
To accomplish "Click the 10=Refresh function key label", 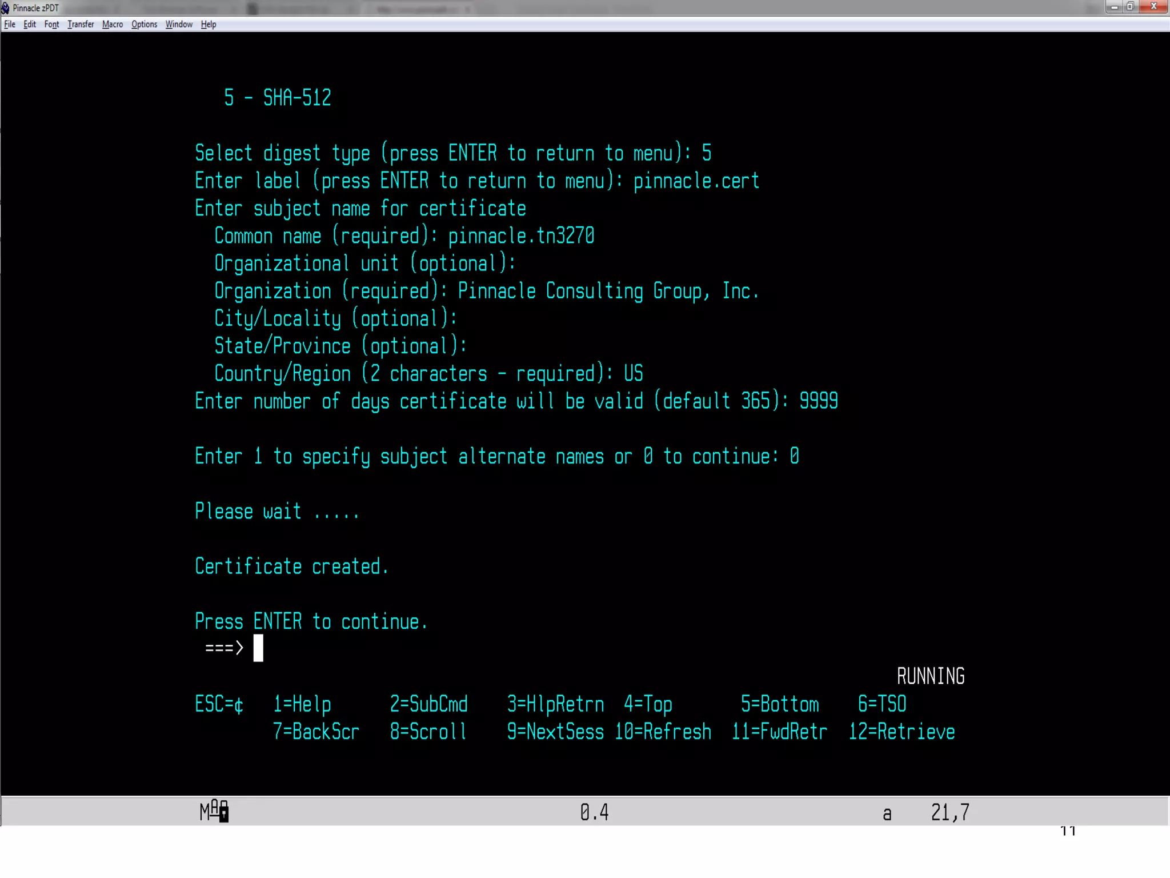I will point(663,732).
